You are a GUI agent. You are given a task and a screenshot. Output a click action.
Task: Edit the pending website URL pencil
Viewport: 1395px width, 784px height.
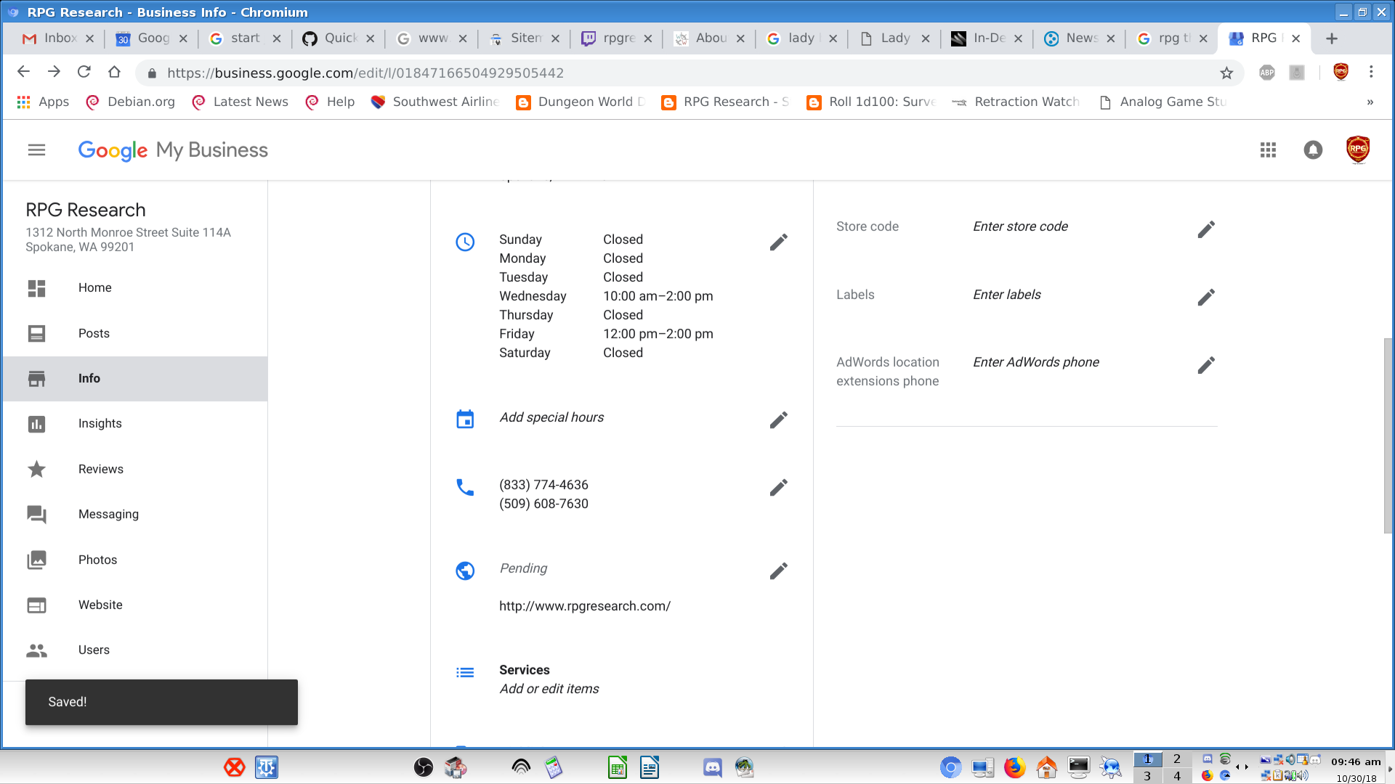778,571
